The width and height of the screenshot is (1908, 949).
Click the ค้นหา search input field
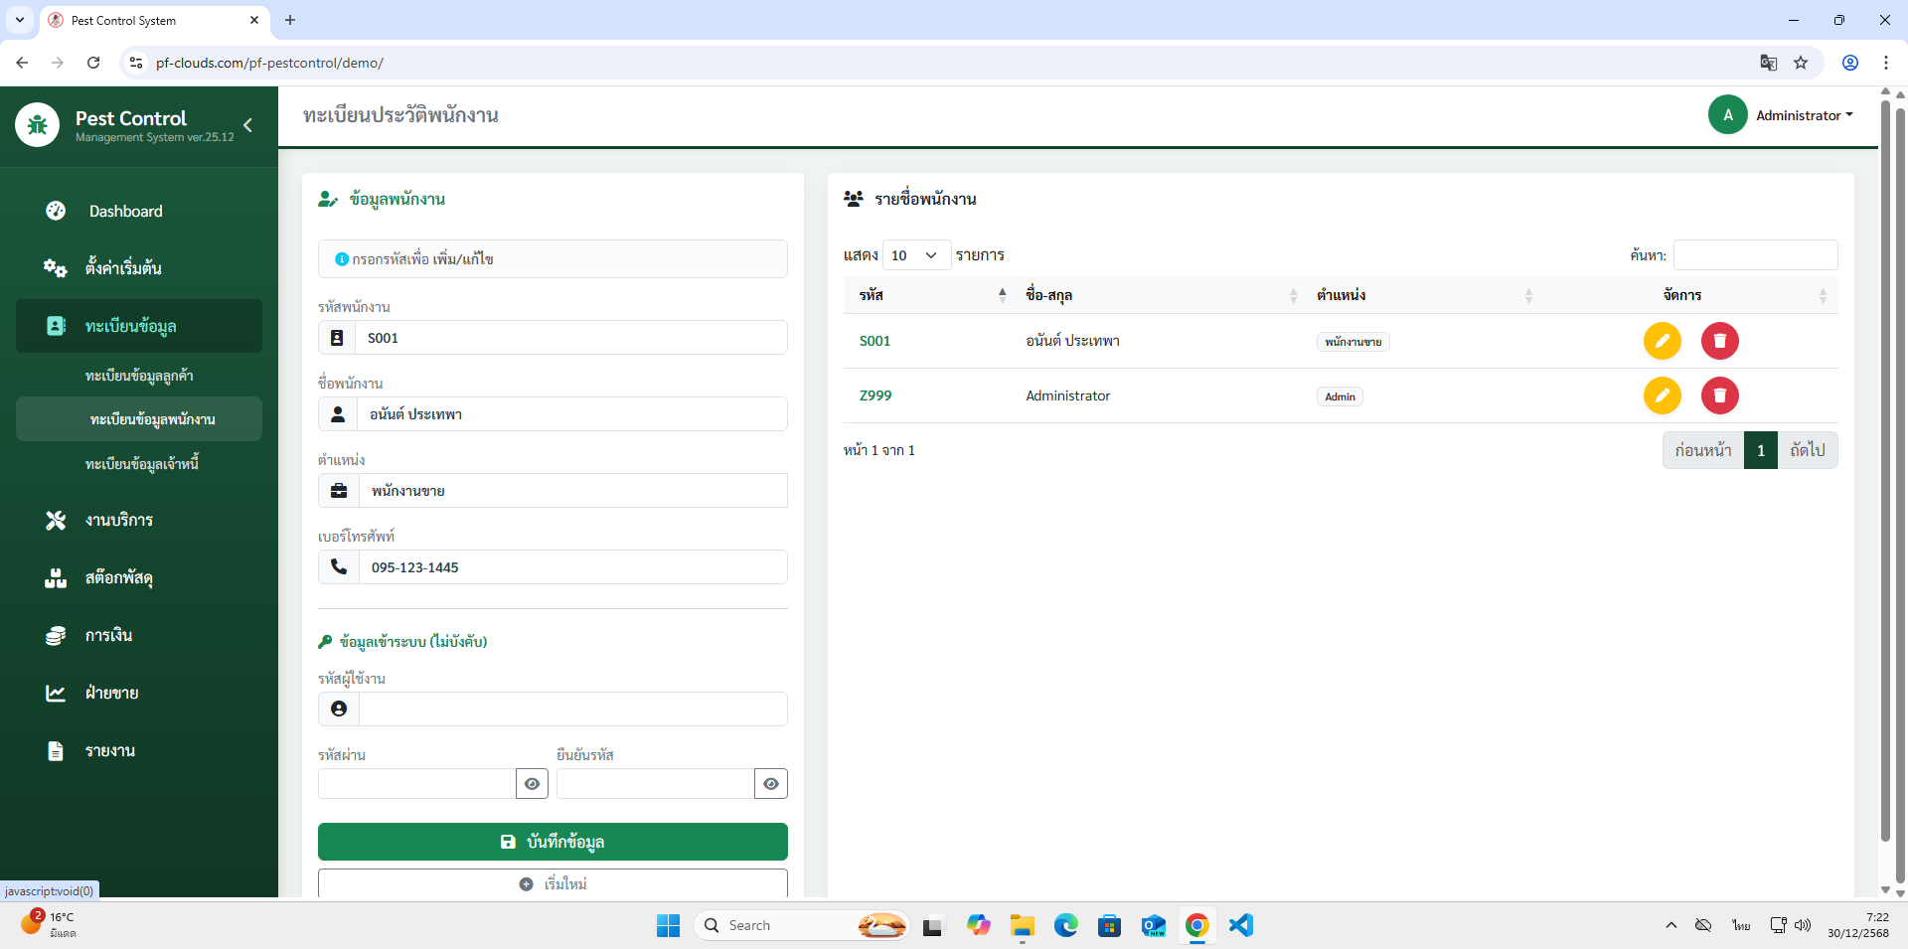click(1755, 255)
